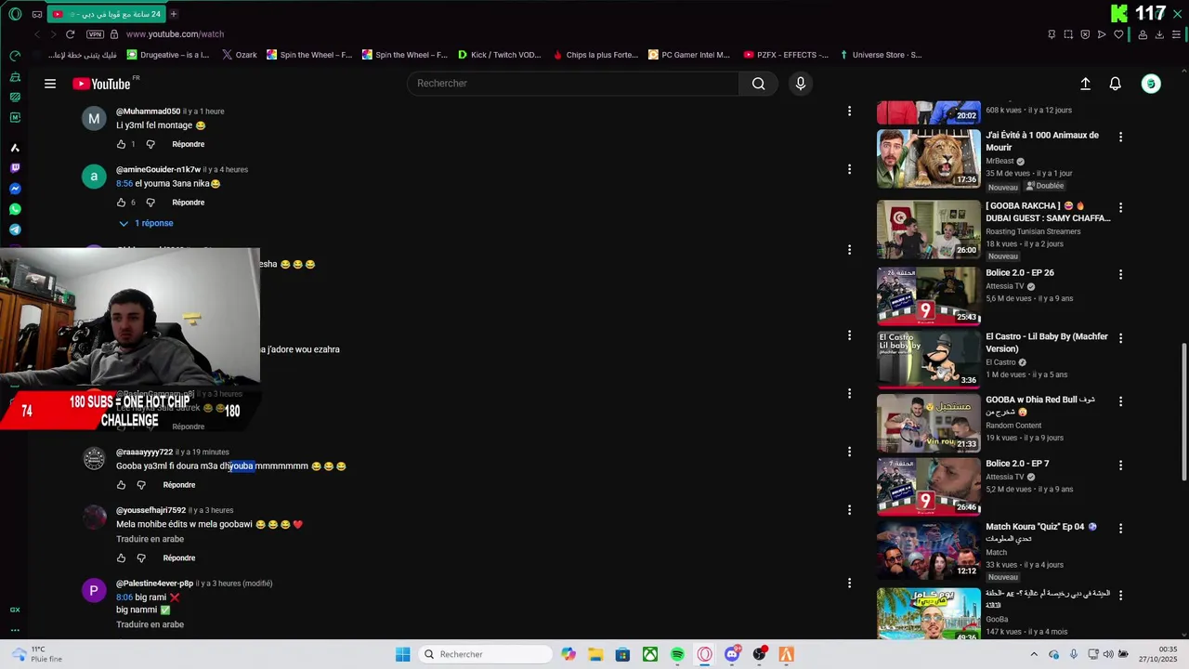This screenshot has height=669, width=1189.
Task: Open the YouTube upload/create icon
Action: pyautogui.click(x=1085, y=84)
